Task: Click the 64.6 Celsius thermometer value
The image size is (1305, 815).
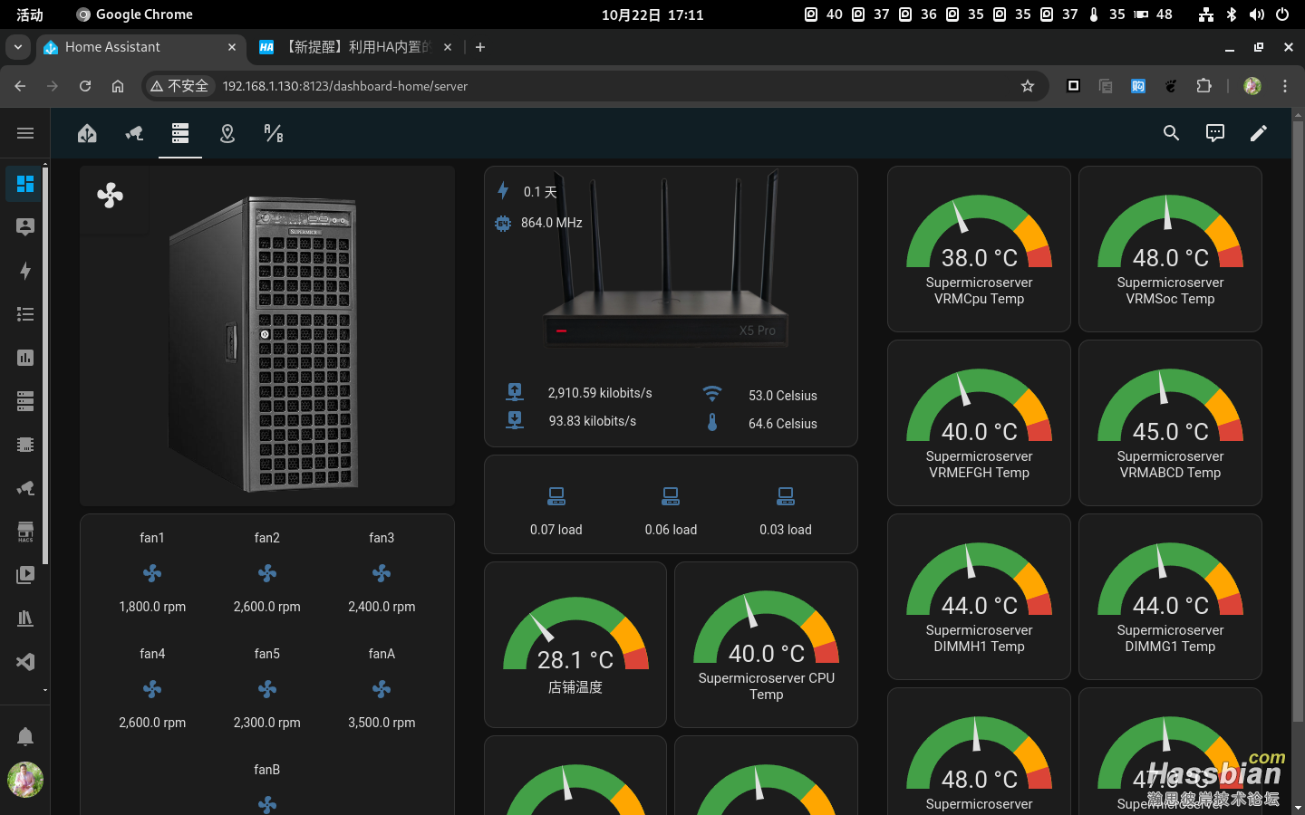Action: tap(783, 424)
